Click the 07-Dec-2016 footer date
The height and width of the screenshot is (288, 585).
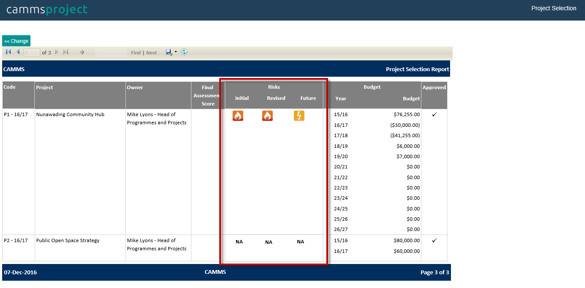click(x=20, y=272)
